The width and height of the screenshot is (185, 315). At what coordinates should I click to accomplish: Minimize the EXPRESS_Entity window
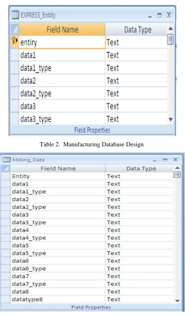pyautogui.click(x=150, y=17)
